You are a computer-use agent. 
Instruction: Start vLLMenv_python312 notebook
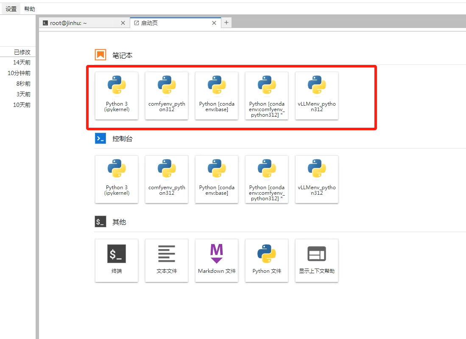(317, 96)
